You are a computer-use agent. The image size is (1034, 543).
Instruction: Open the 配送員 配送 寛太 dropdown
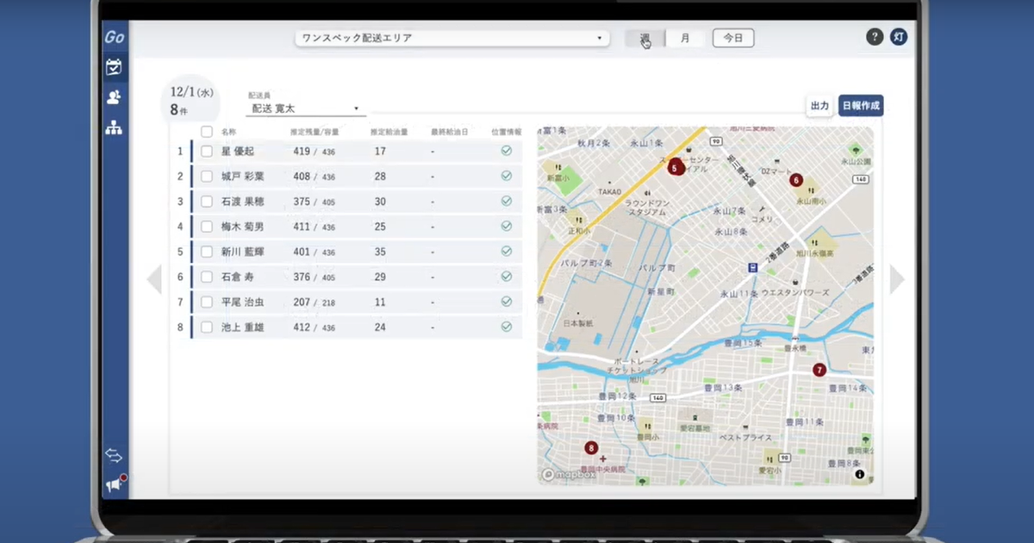[x=305, y=109]
